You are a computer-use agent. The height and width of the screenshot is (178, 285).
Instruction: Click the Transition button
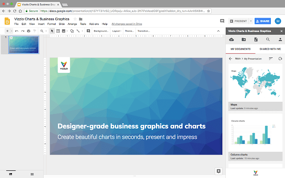(143, 31)
